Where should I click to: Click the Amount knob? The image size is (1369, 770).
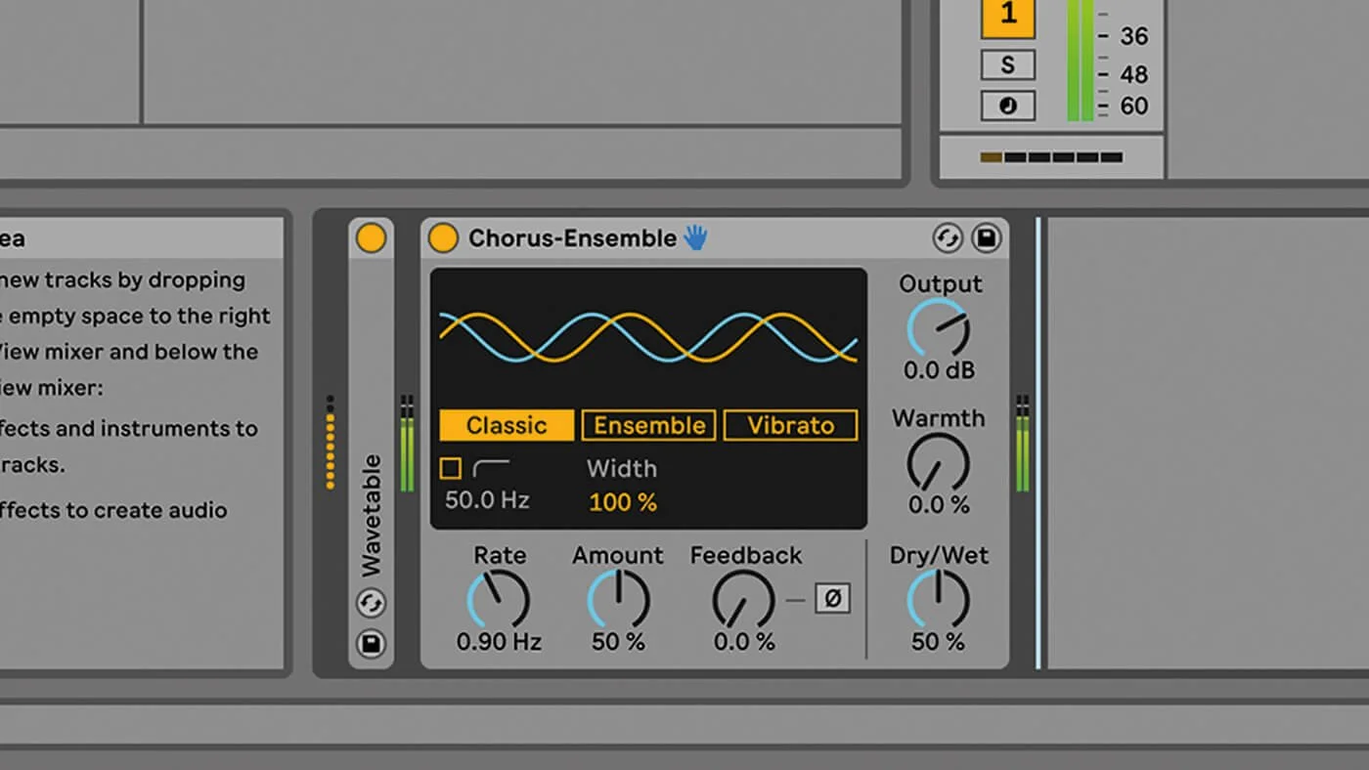[618, 599]
